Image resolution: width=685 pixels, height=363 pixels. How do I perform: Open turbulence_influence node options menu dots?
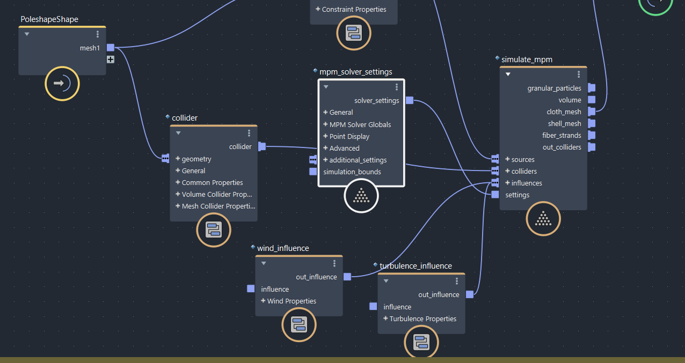coord(457,281)
